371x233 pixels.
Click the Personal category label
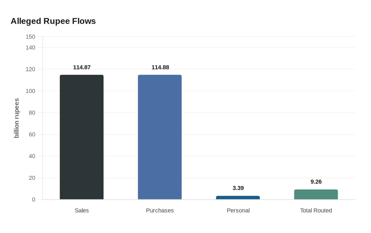238,210
